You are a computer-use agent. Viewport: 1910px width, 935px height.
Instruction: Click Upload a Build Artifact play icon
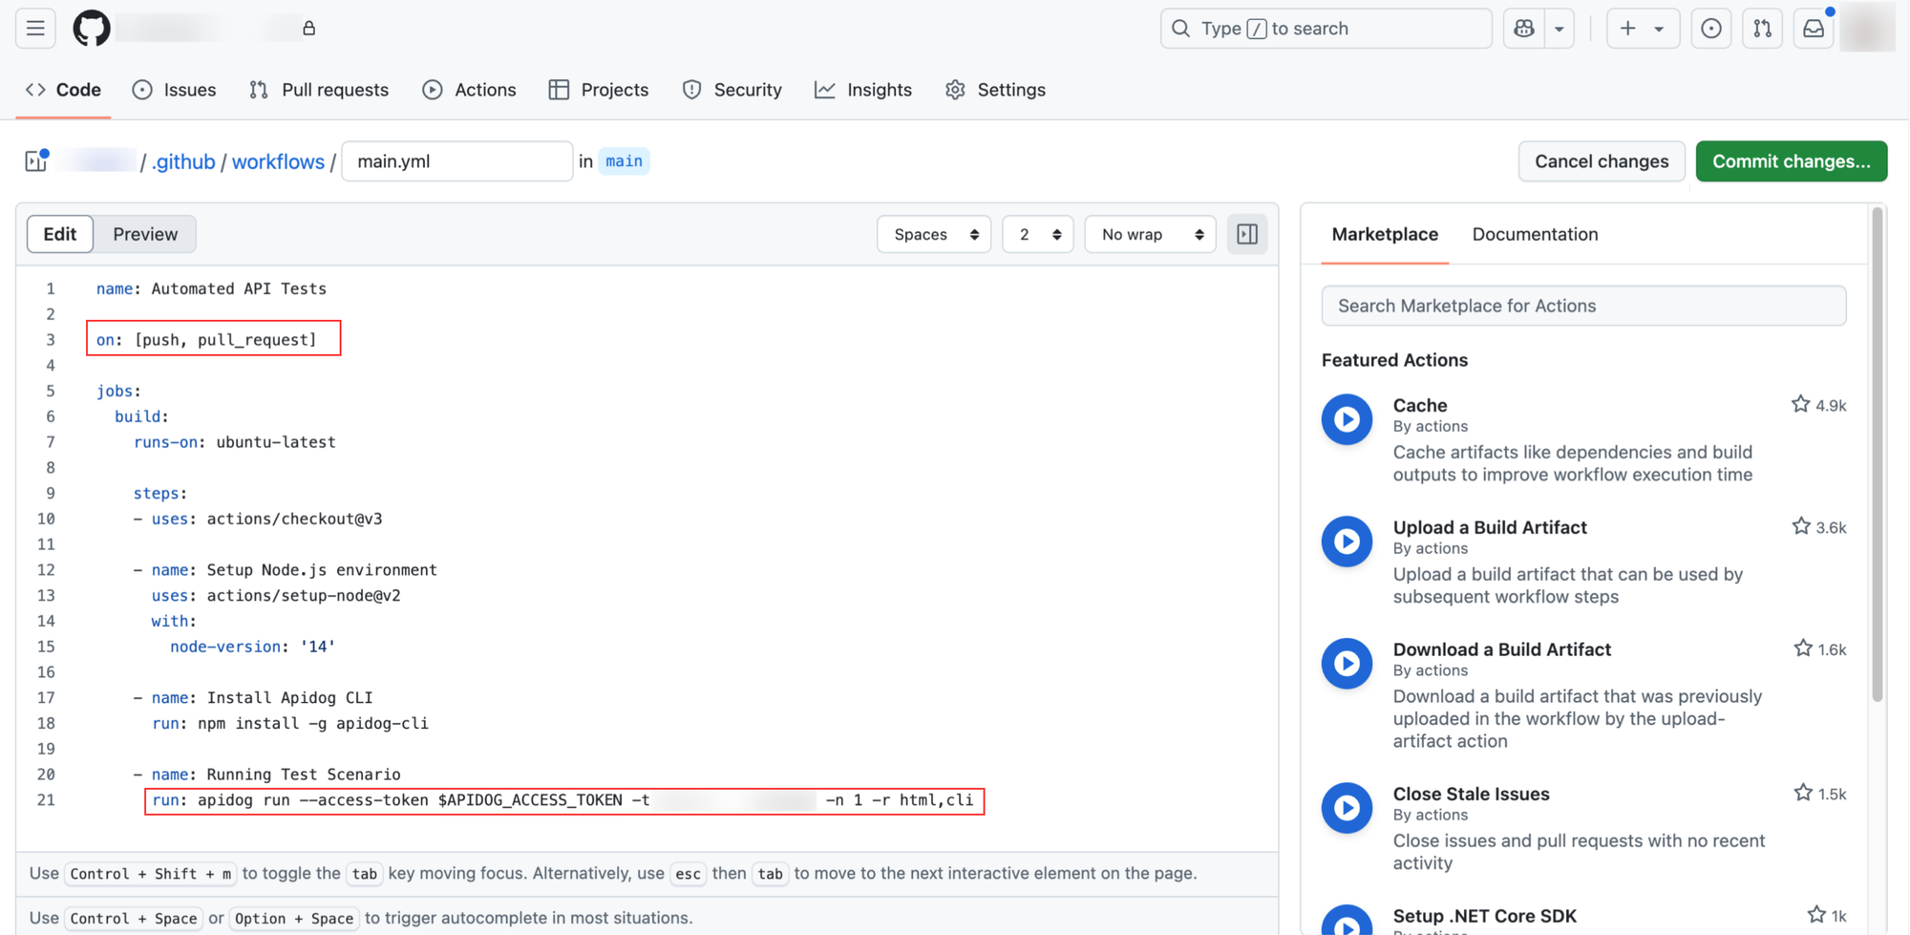[1347, 542]
